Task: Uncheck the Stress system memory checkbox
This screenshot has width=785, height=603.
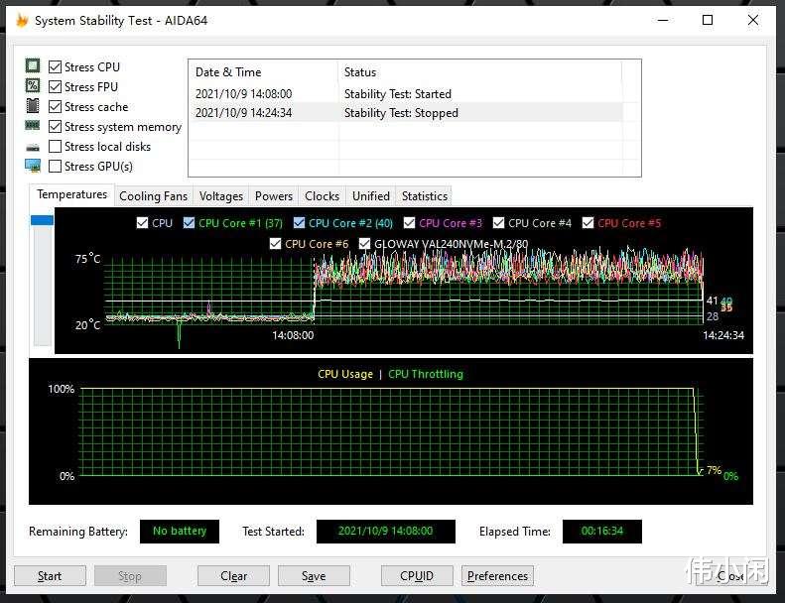Action: [55, 127]
